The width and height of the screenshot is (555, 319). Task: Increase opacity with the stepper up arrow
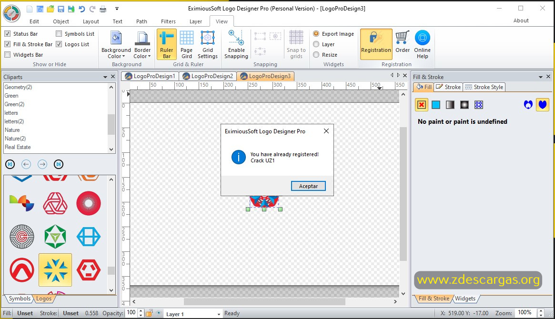[x=141, y=311]
